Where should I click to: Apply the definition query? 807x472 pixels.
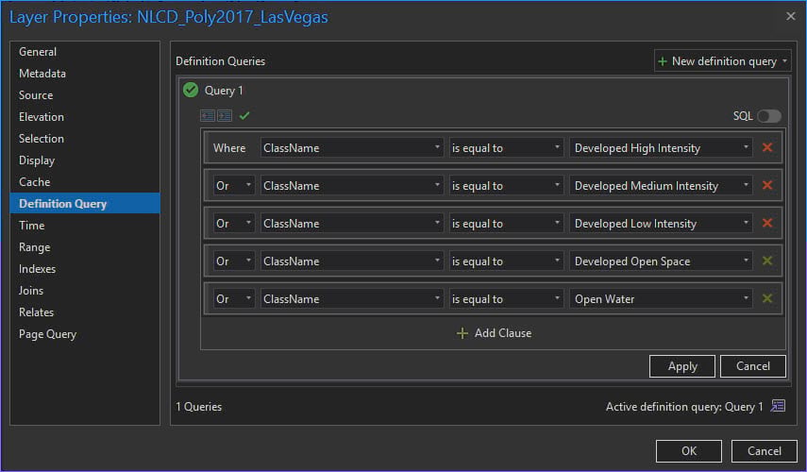(682, 366)
